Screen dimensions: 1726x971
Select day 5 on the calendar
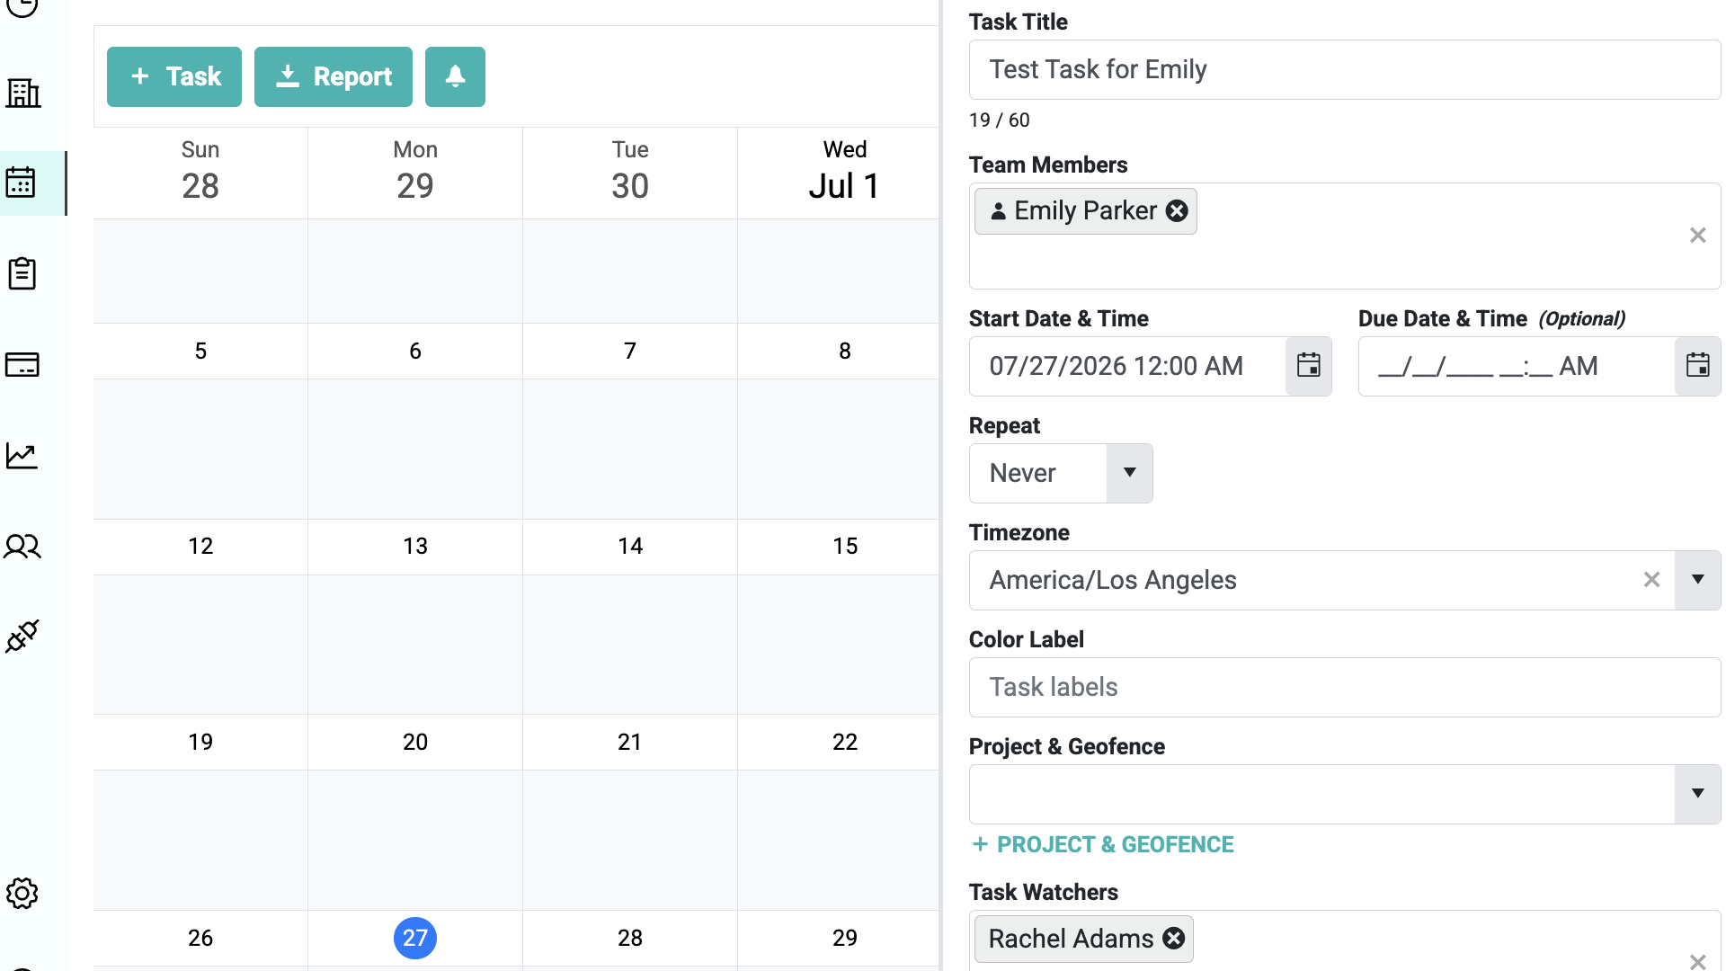click(200, 351)
